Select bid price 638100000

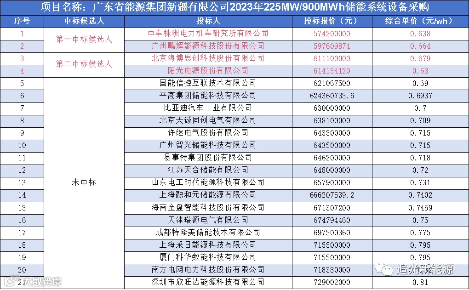pyautogui.click(x=332, y=120)
